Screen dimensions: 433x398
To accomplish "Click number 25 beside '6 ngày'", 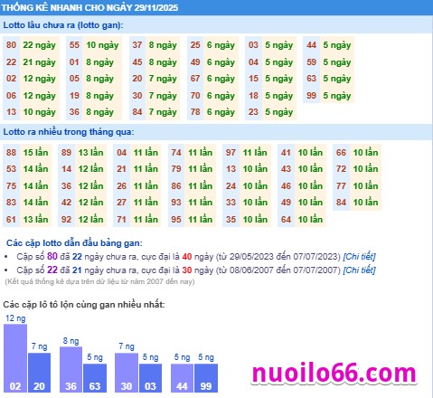I will pyautogui.click(x=195, y=45).
